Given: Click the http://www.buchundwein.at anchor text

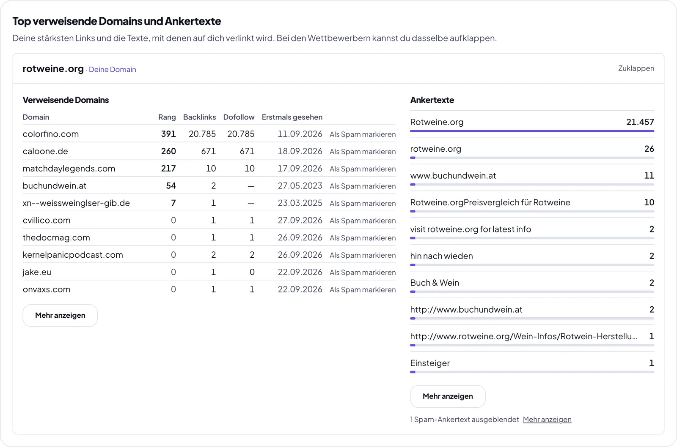Looking at the screenshot, I should coord(466,310).
